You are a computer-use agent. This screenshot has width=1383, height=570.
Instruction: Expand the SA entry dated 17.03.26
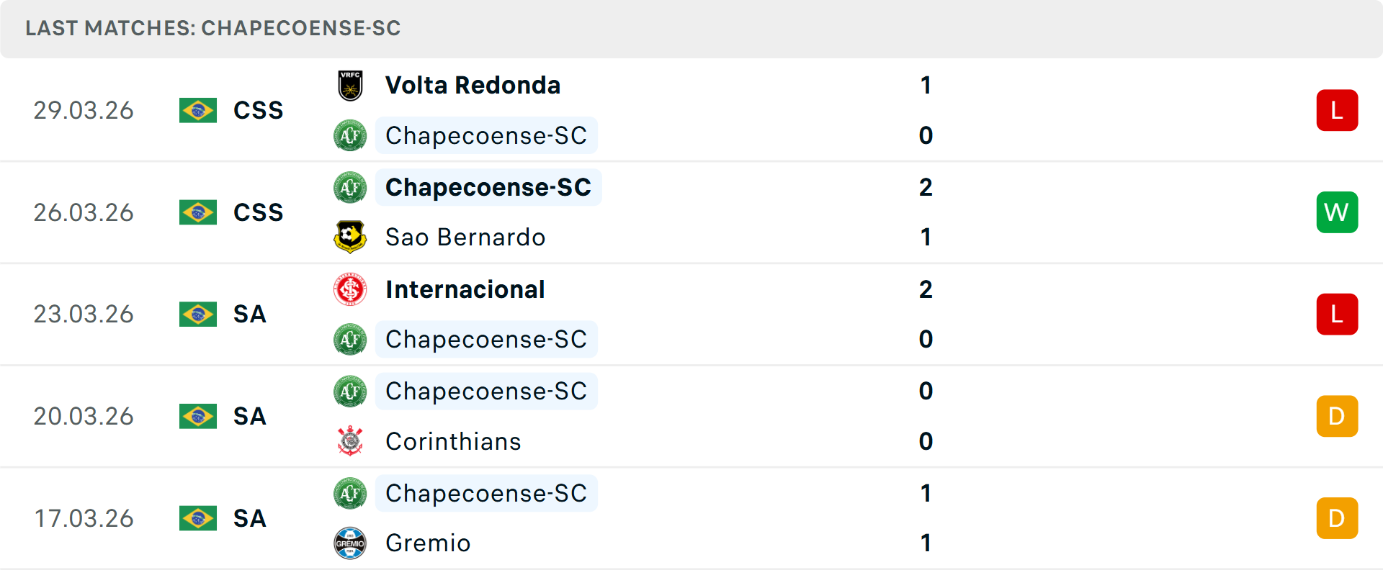coord(250,518)
